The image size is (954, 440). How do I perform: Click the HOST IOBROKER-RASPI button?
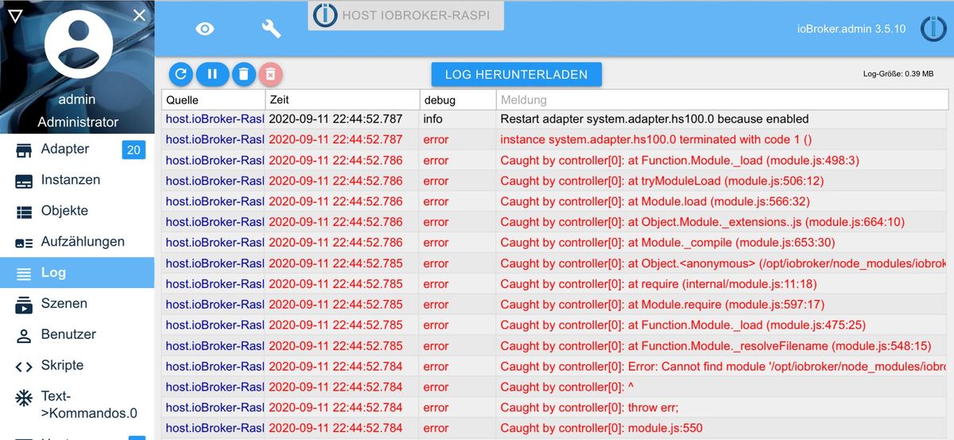[406, 15]
